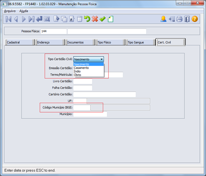The height and width of the screenshot is (176, 206).
Task: Click the red X cancel icon
Action: click(x=95, y=19)
